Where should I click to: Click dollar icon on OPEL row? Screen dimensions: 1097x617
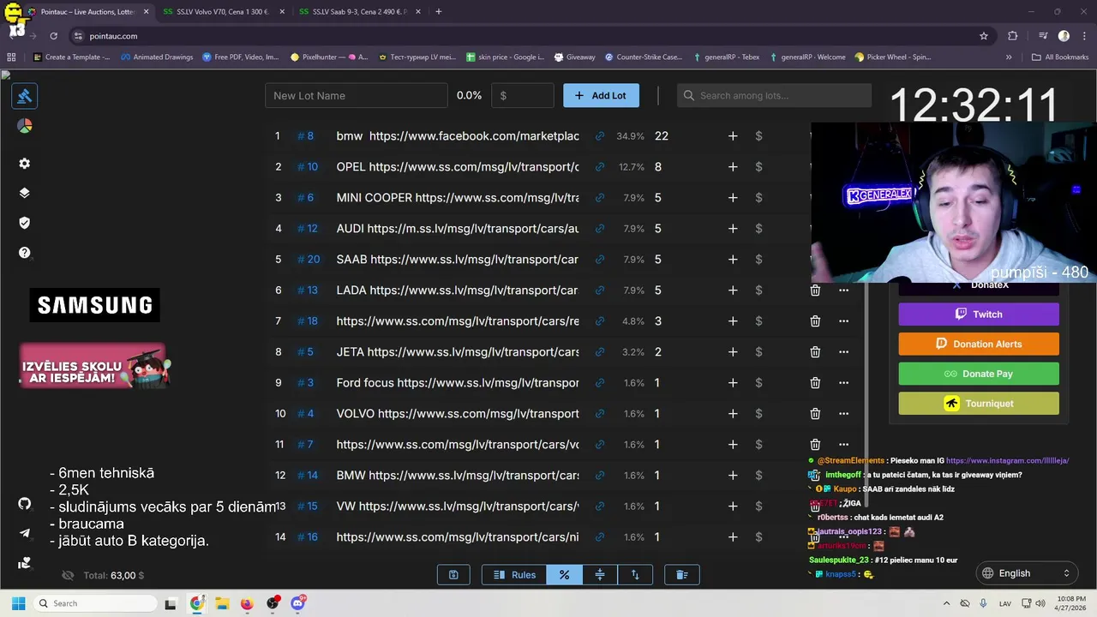tap(758, 167)
